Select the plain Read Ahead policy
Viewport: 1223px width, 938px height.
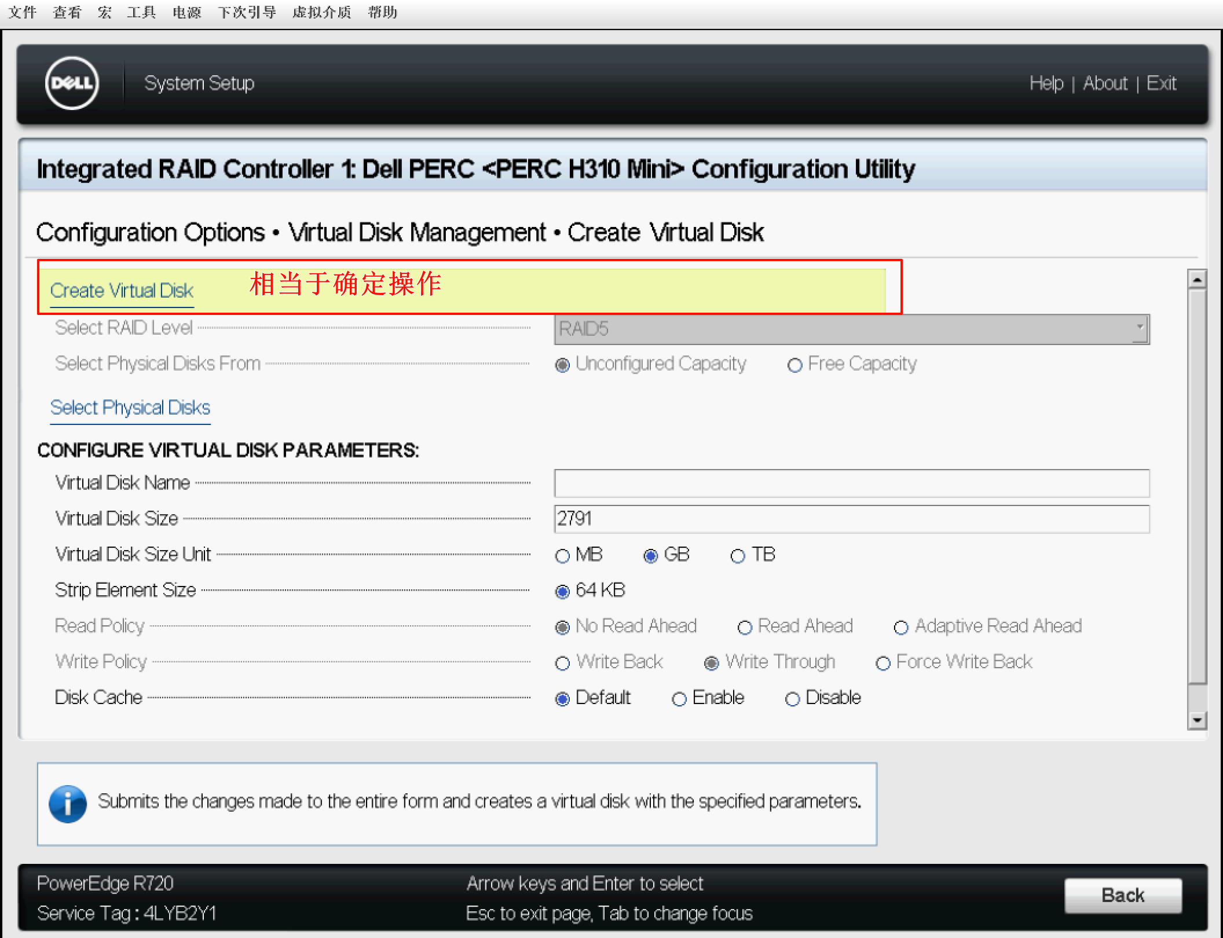click(x=745, y=628)
